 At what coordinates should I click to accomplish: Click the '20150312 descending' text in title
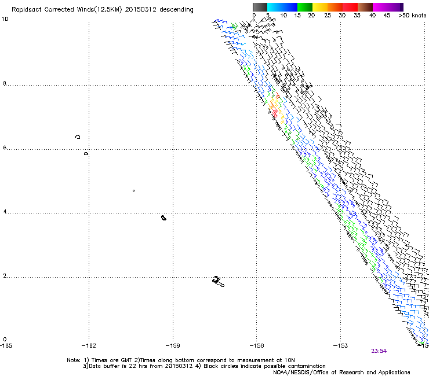pyautogui.click(x=159, y=10)
